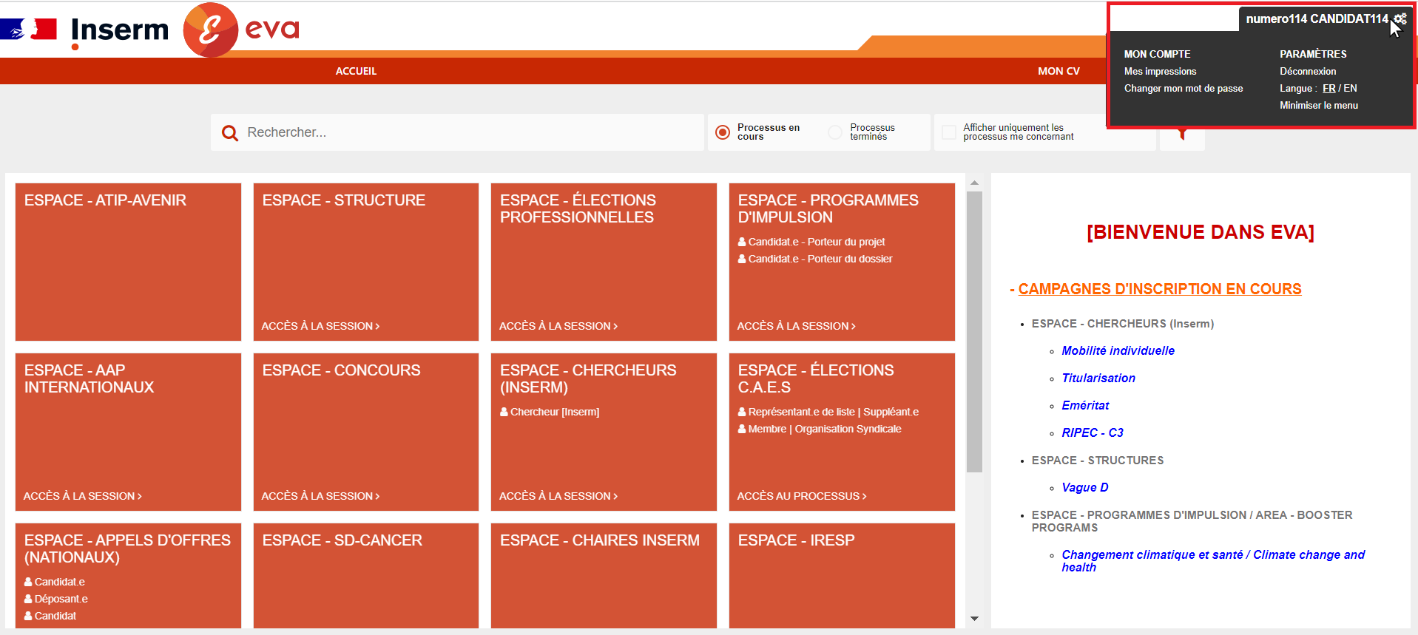1418x635 pixels.
Task: Open Accès à la session for Espace Concours
Action: click(x=320, y=496)
